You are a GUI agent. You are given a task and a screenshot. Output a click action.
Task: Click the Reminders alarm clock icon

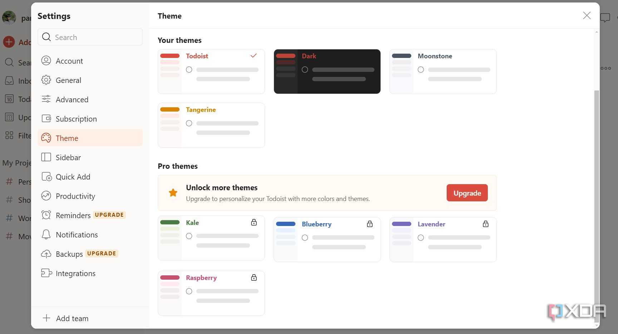46,215
